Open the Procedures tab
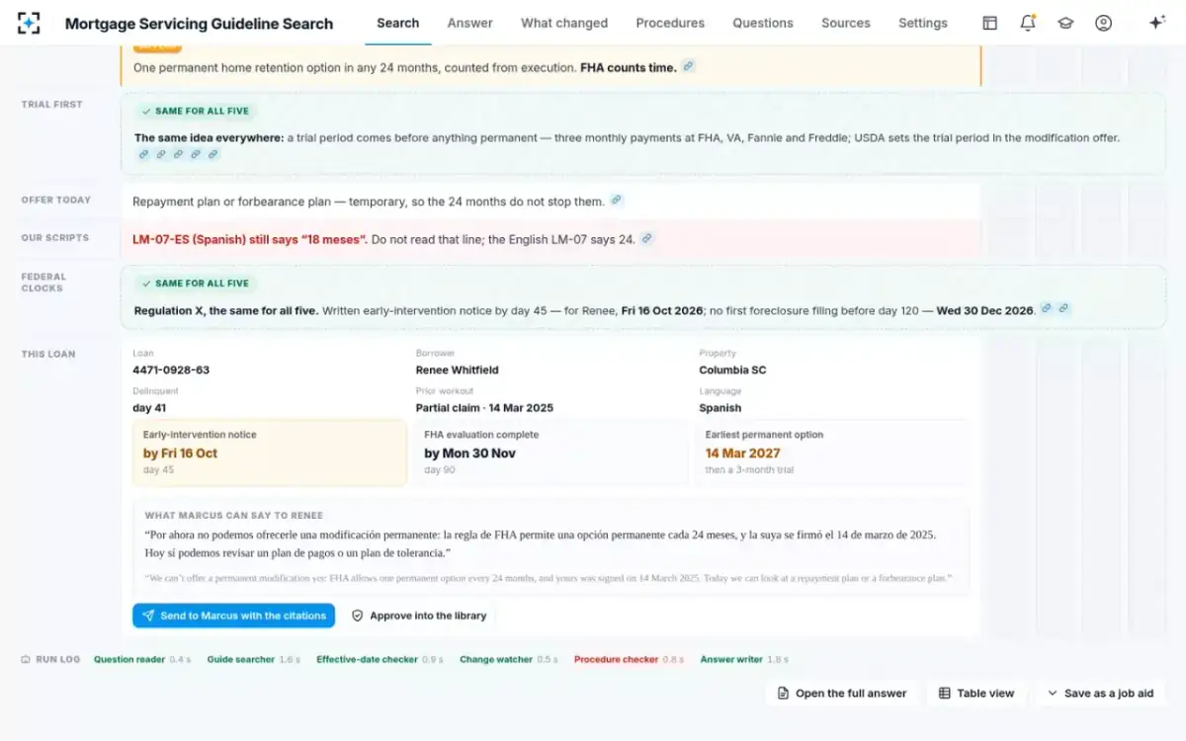Screen dimensions: 1186x741 [x=670, y=23]
